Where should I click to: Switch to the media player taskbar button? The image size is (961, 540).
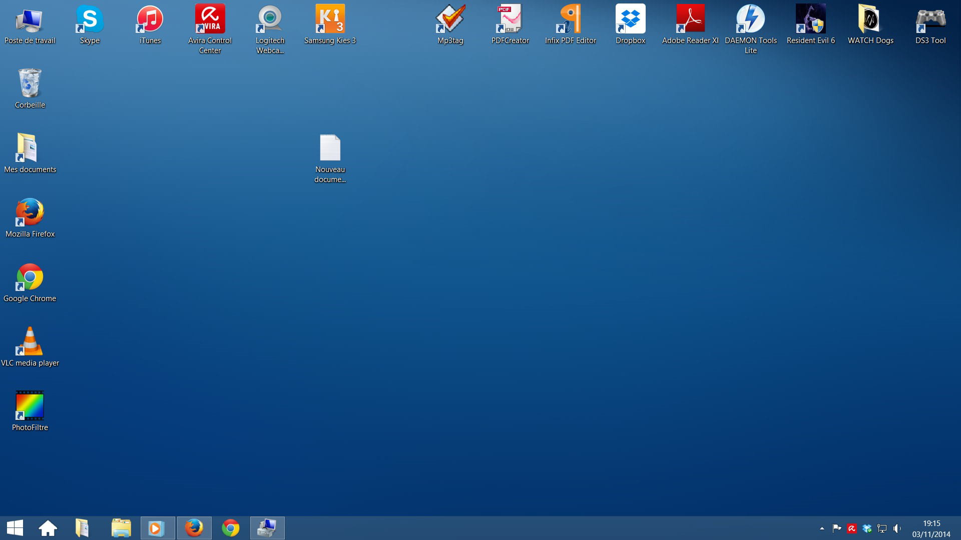158,528
